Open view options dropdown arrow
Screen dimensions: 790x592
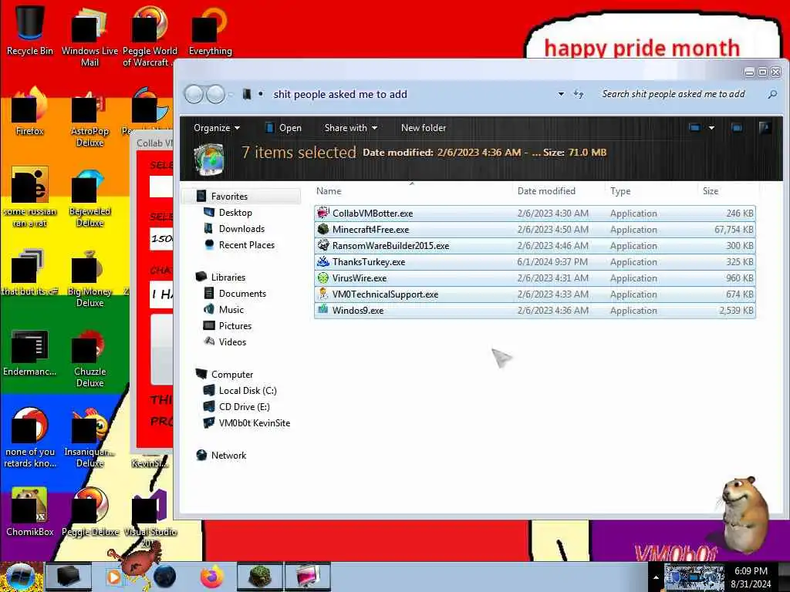(x=711, y=128)
